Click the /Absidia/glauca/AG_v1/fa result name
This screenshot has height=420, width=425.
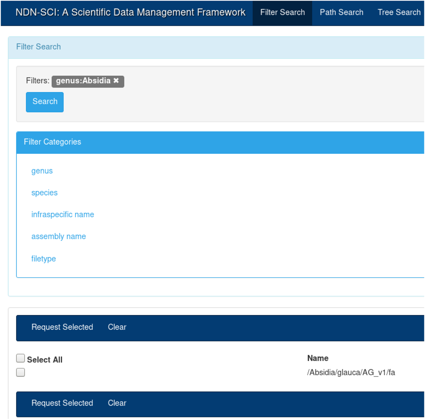pyautogui.click(x=351, y=372)
